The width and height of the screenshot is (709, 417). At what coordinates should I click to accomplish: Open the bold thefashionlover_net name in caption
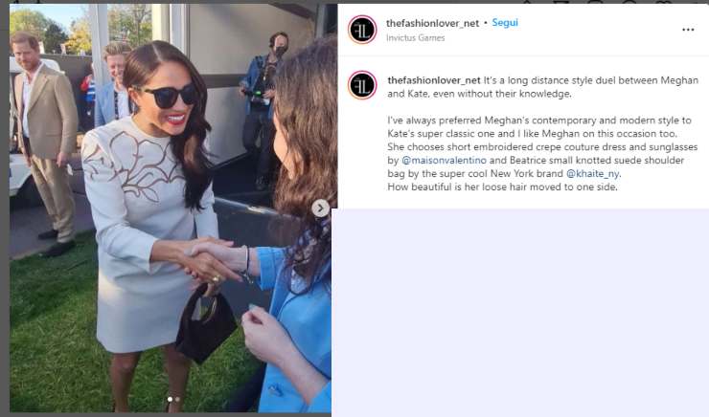point(434,80)
